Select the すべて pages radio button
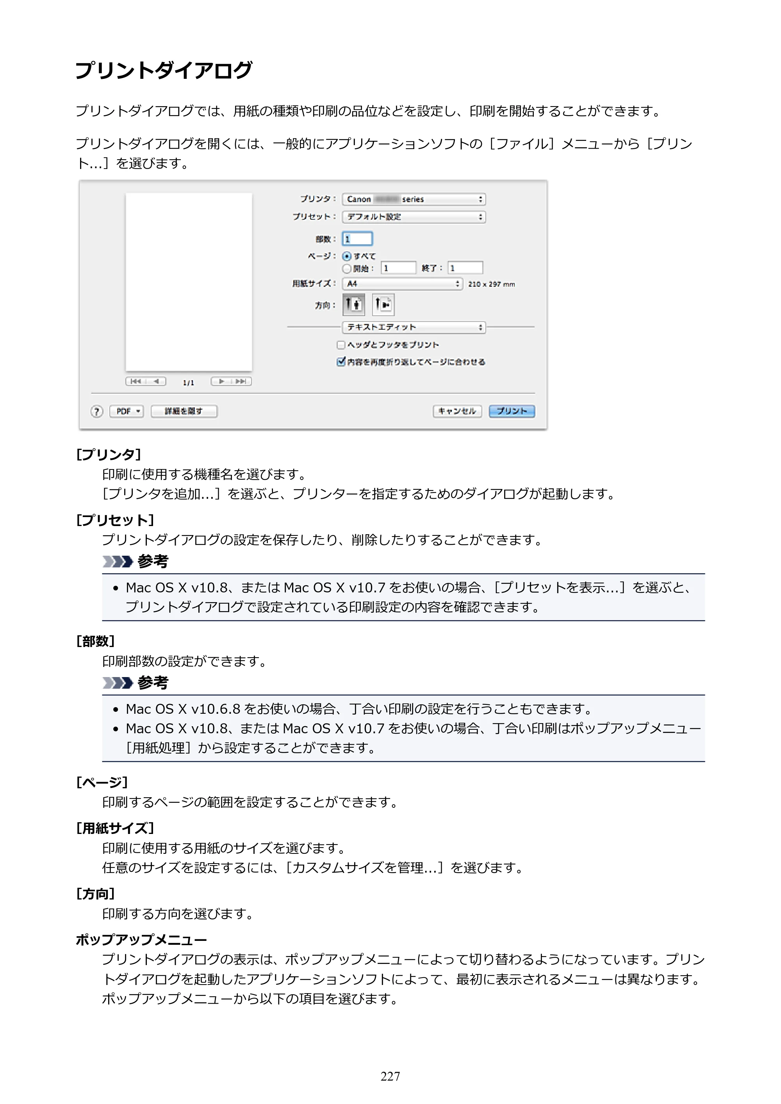The width and height of the screenshot is (781, 1104). [x=346, y=256]
